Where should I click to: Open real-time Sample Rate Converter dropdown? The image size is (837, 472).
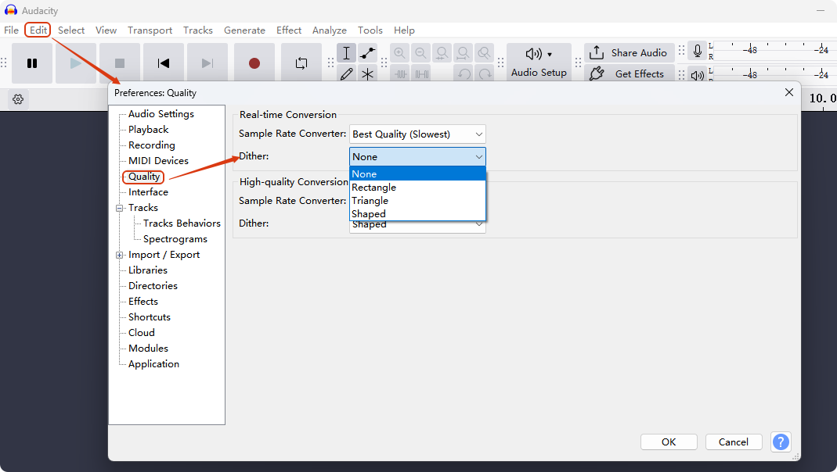click(x=417, y=134)
